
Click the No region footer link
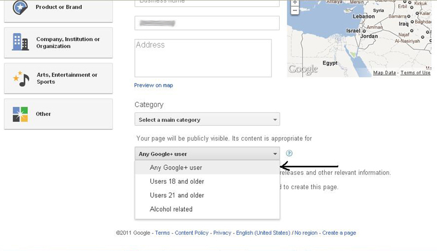306,232
